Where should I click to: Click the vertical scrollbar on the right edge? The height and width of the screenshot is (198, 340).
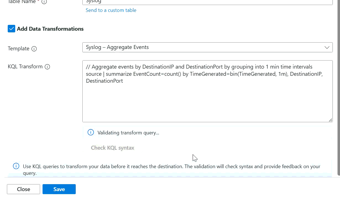tap(338, 83)
